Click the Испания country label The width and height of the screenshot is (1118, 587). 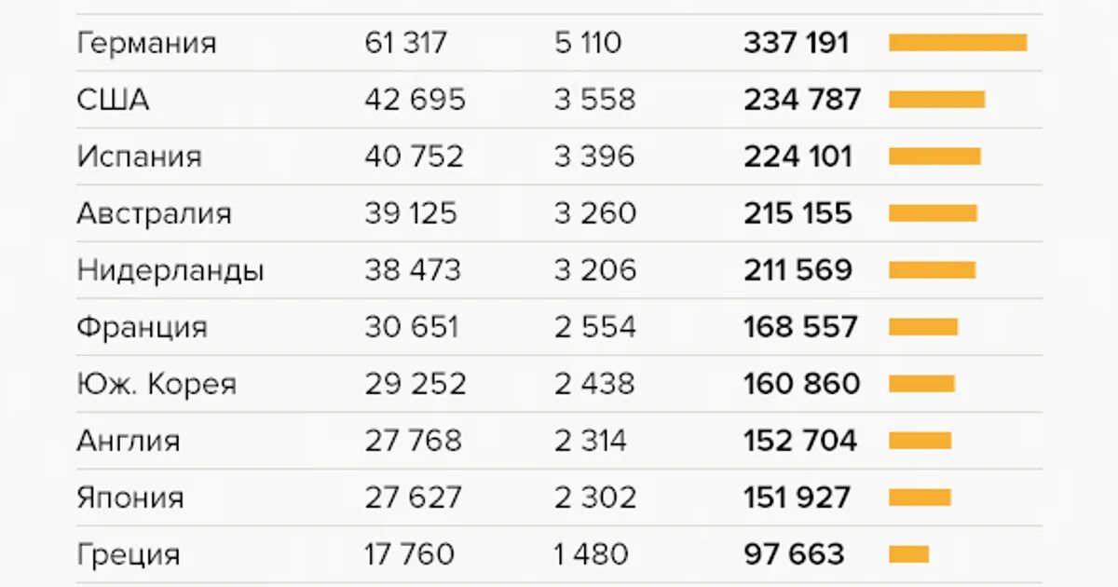click(x=139, y=157)
